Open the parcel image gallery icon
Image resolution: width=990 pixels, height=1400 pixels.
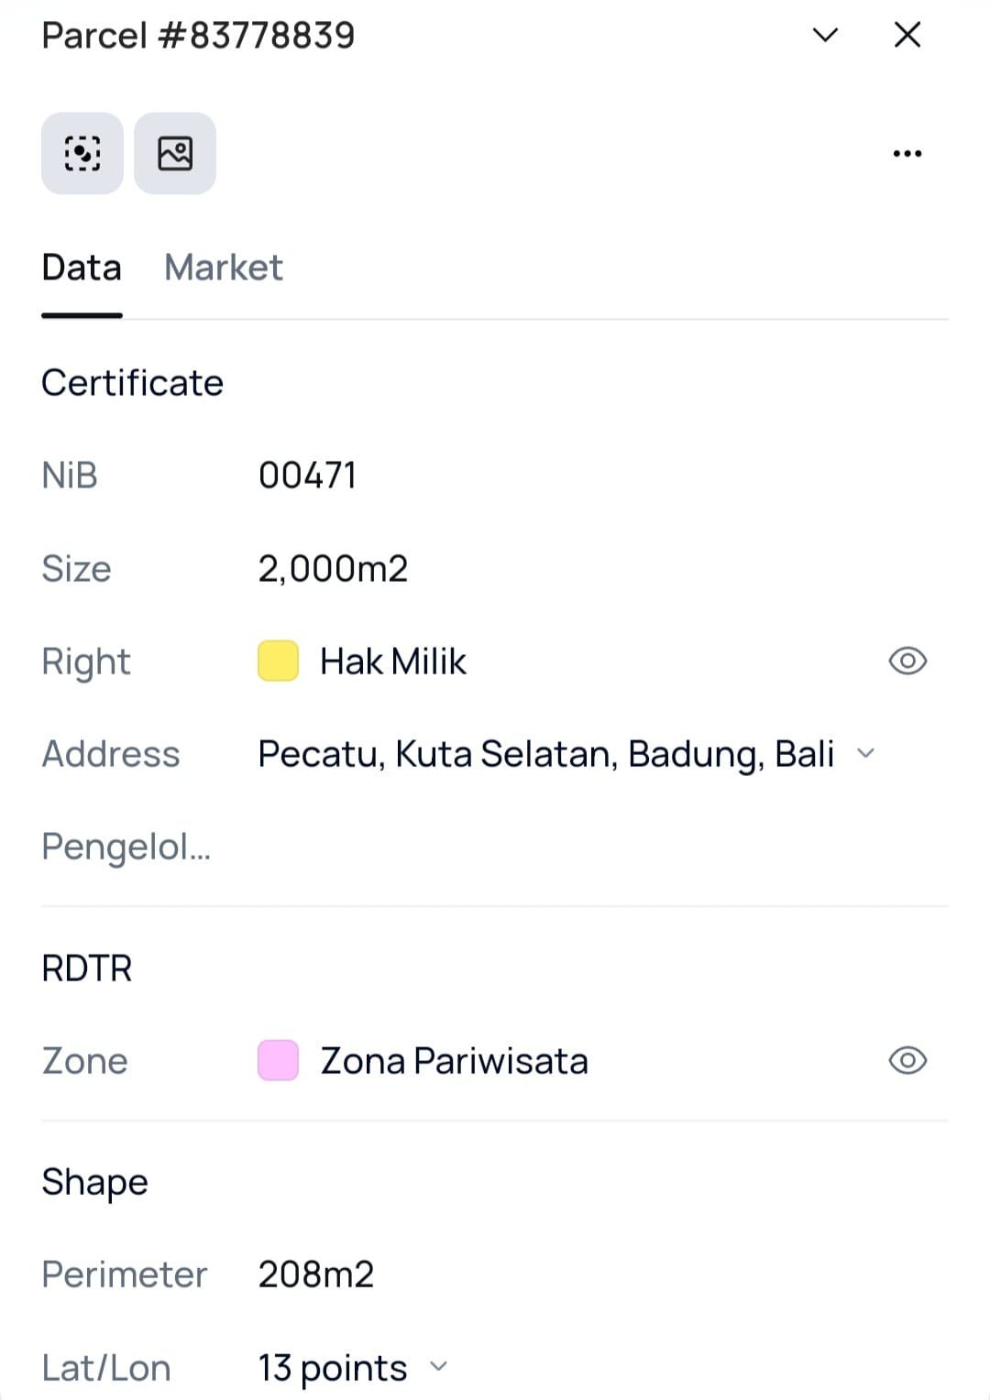175,153
